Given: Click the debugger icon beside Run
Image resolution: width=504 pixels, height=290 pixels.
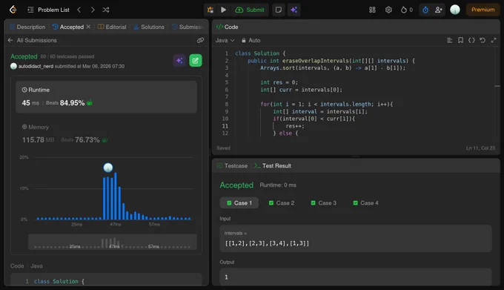Looking at the screenshot, I should [x=210, y=10].
